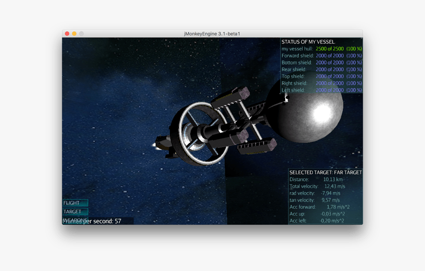
Task: Click the 'STATUS OF MY VESSEL' heading
Action: (308, 42)
